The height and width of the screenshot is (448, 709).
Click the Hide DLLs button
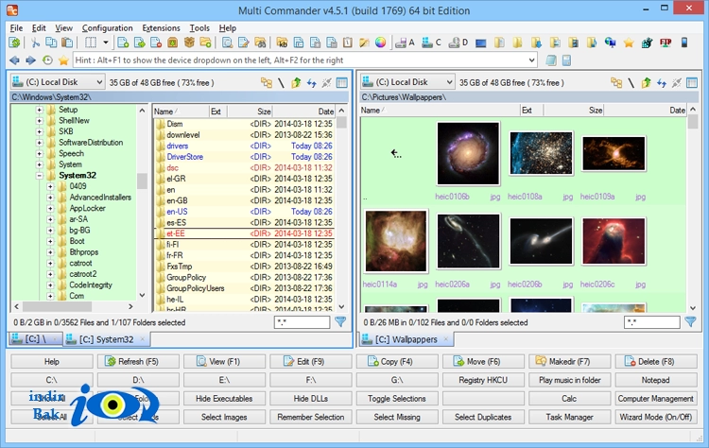tap(310, 398)
